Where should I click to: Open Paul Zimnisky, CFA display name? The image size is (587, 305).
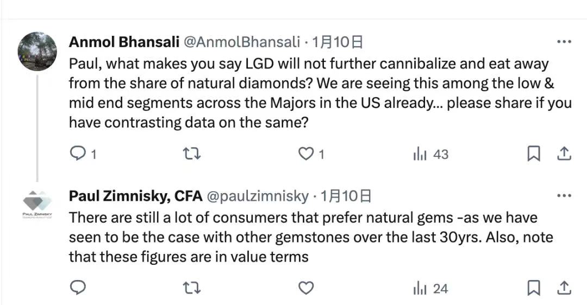(x=135, y=196)
